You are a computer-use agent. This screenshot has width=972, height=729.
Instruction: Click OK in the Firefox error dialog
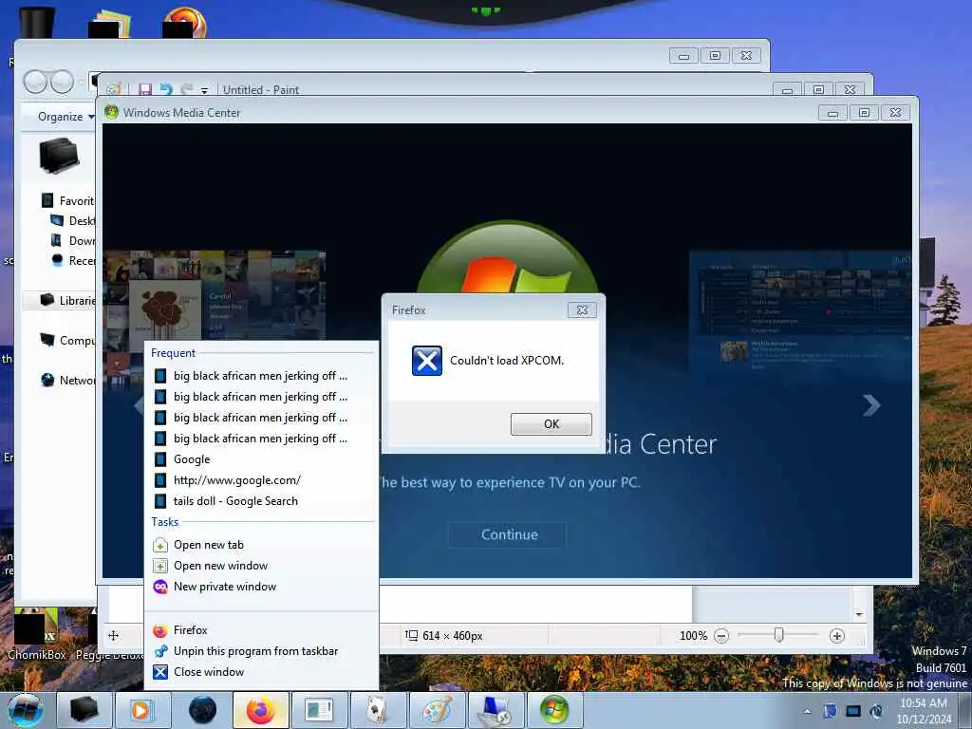[x=551, y=424]
